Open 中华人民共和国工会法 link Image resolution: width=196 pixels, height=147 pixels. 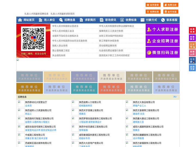click(63, 31)
